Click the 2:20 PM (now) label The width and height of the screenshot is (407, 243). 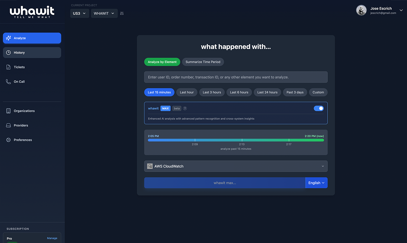tap(314, 136)
